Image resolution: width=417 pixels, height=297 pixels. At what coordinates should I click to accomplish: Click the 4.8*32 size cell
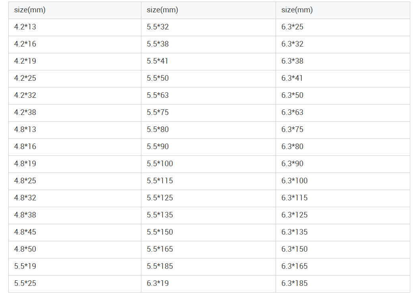click(x=25, y=198)
